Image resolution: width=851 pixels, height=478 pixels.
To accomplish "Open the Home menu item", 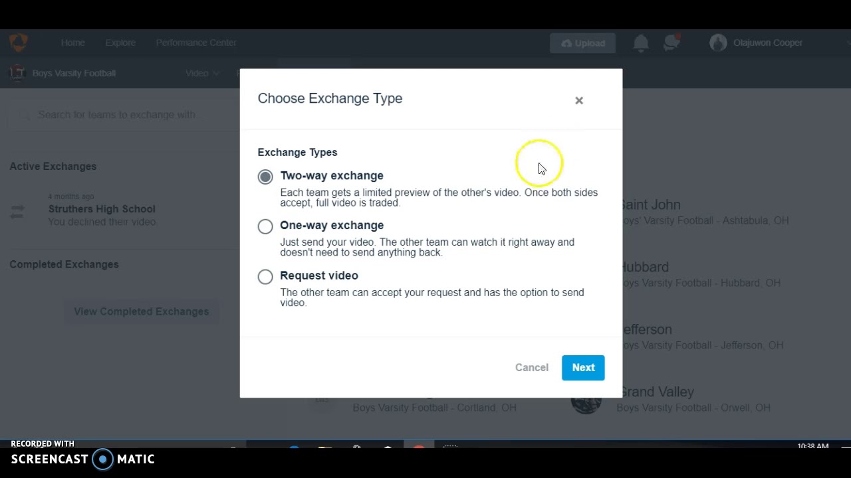I will point(73,42).
